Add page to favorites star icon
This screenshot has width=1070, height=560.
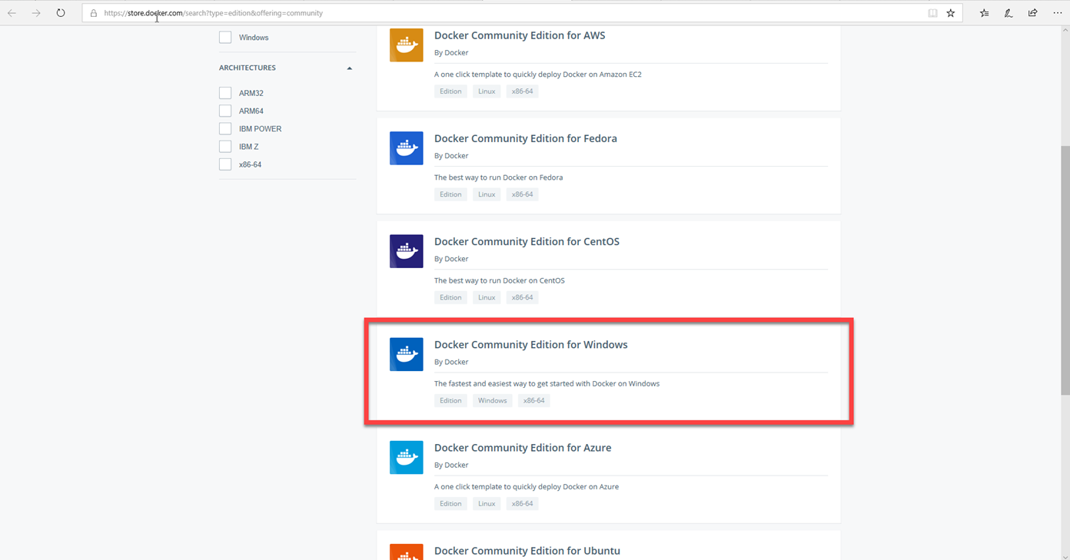coord(951,13)
